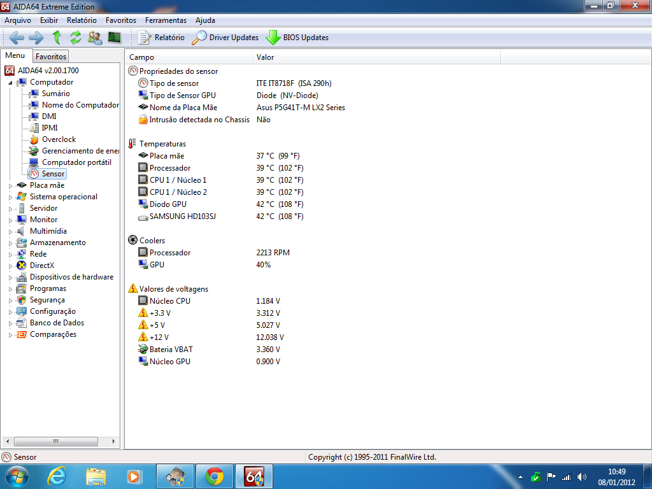Open the Windows Start menu

(x=17, y=476)
